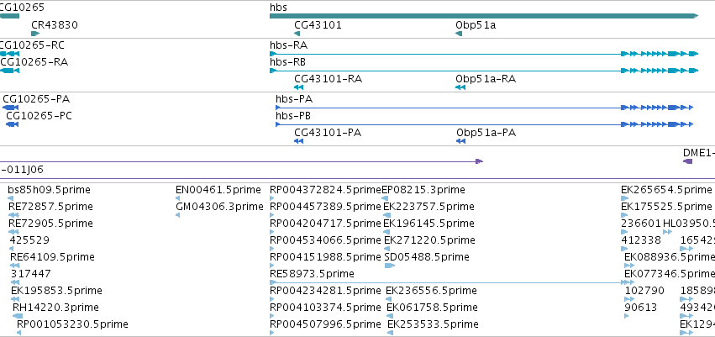Viewport: 715px width, 337px height.
Task: Click the Obp51a-RA transcript arrow glyph
Action: pyautogui.click(x=460, y=87)
